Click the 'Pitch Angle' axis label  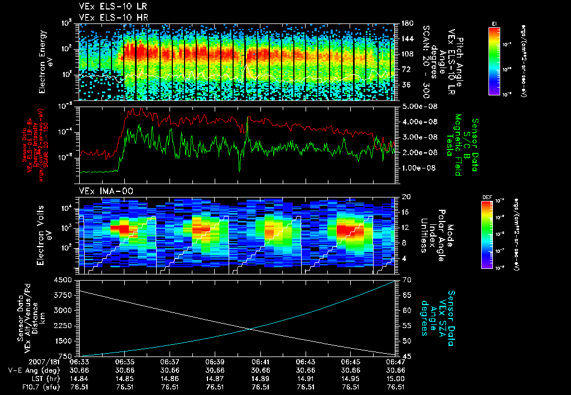(459, 62)
